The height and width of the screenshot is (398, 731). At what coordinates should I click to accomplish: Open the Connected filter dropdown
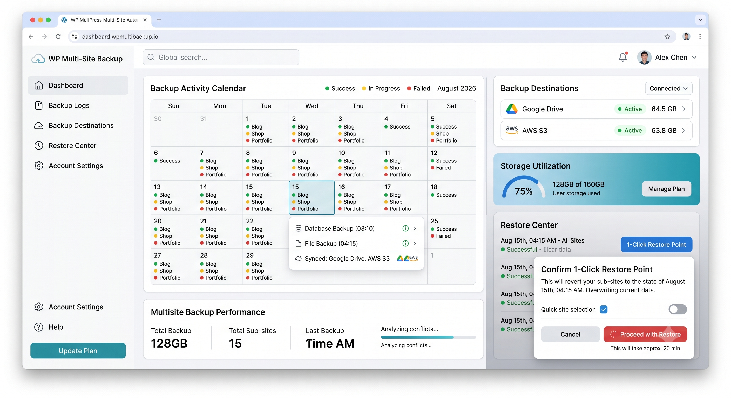[668, 88]
